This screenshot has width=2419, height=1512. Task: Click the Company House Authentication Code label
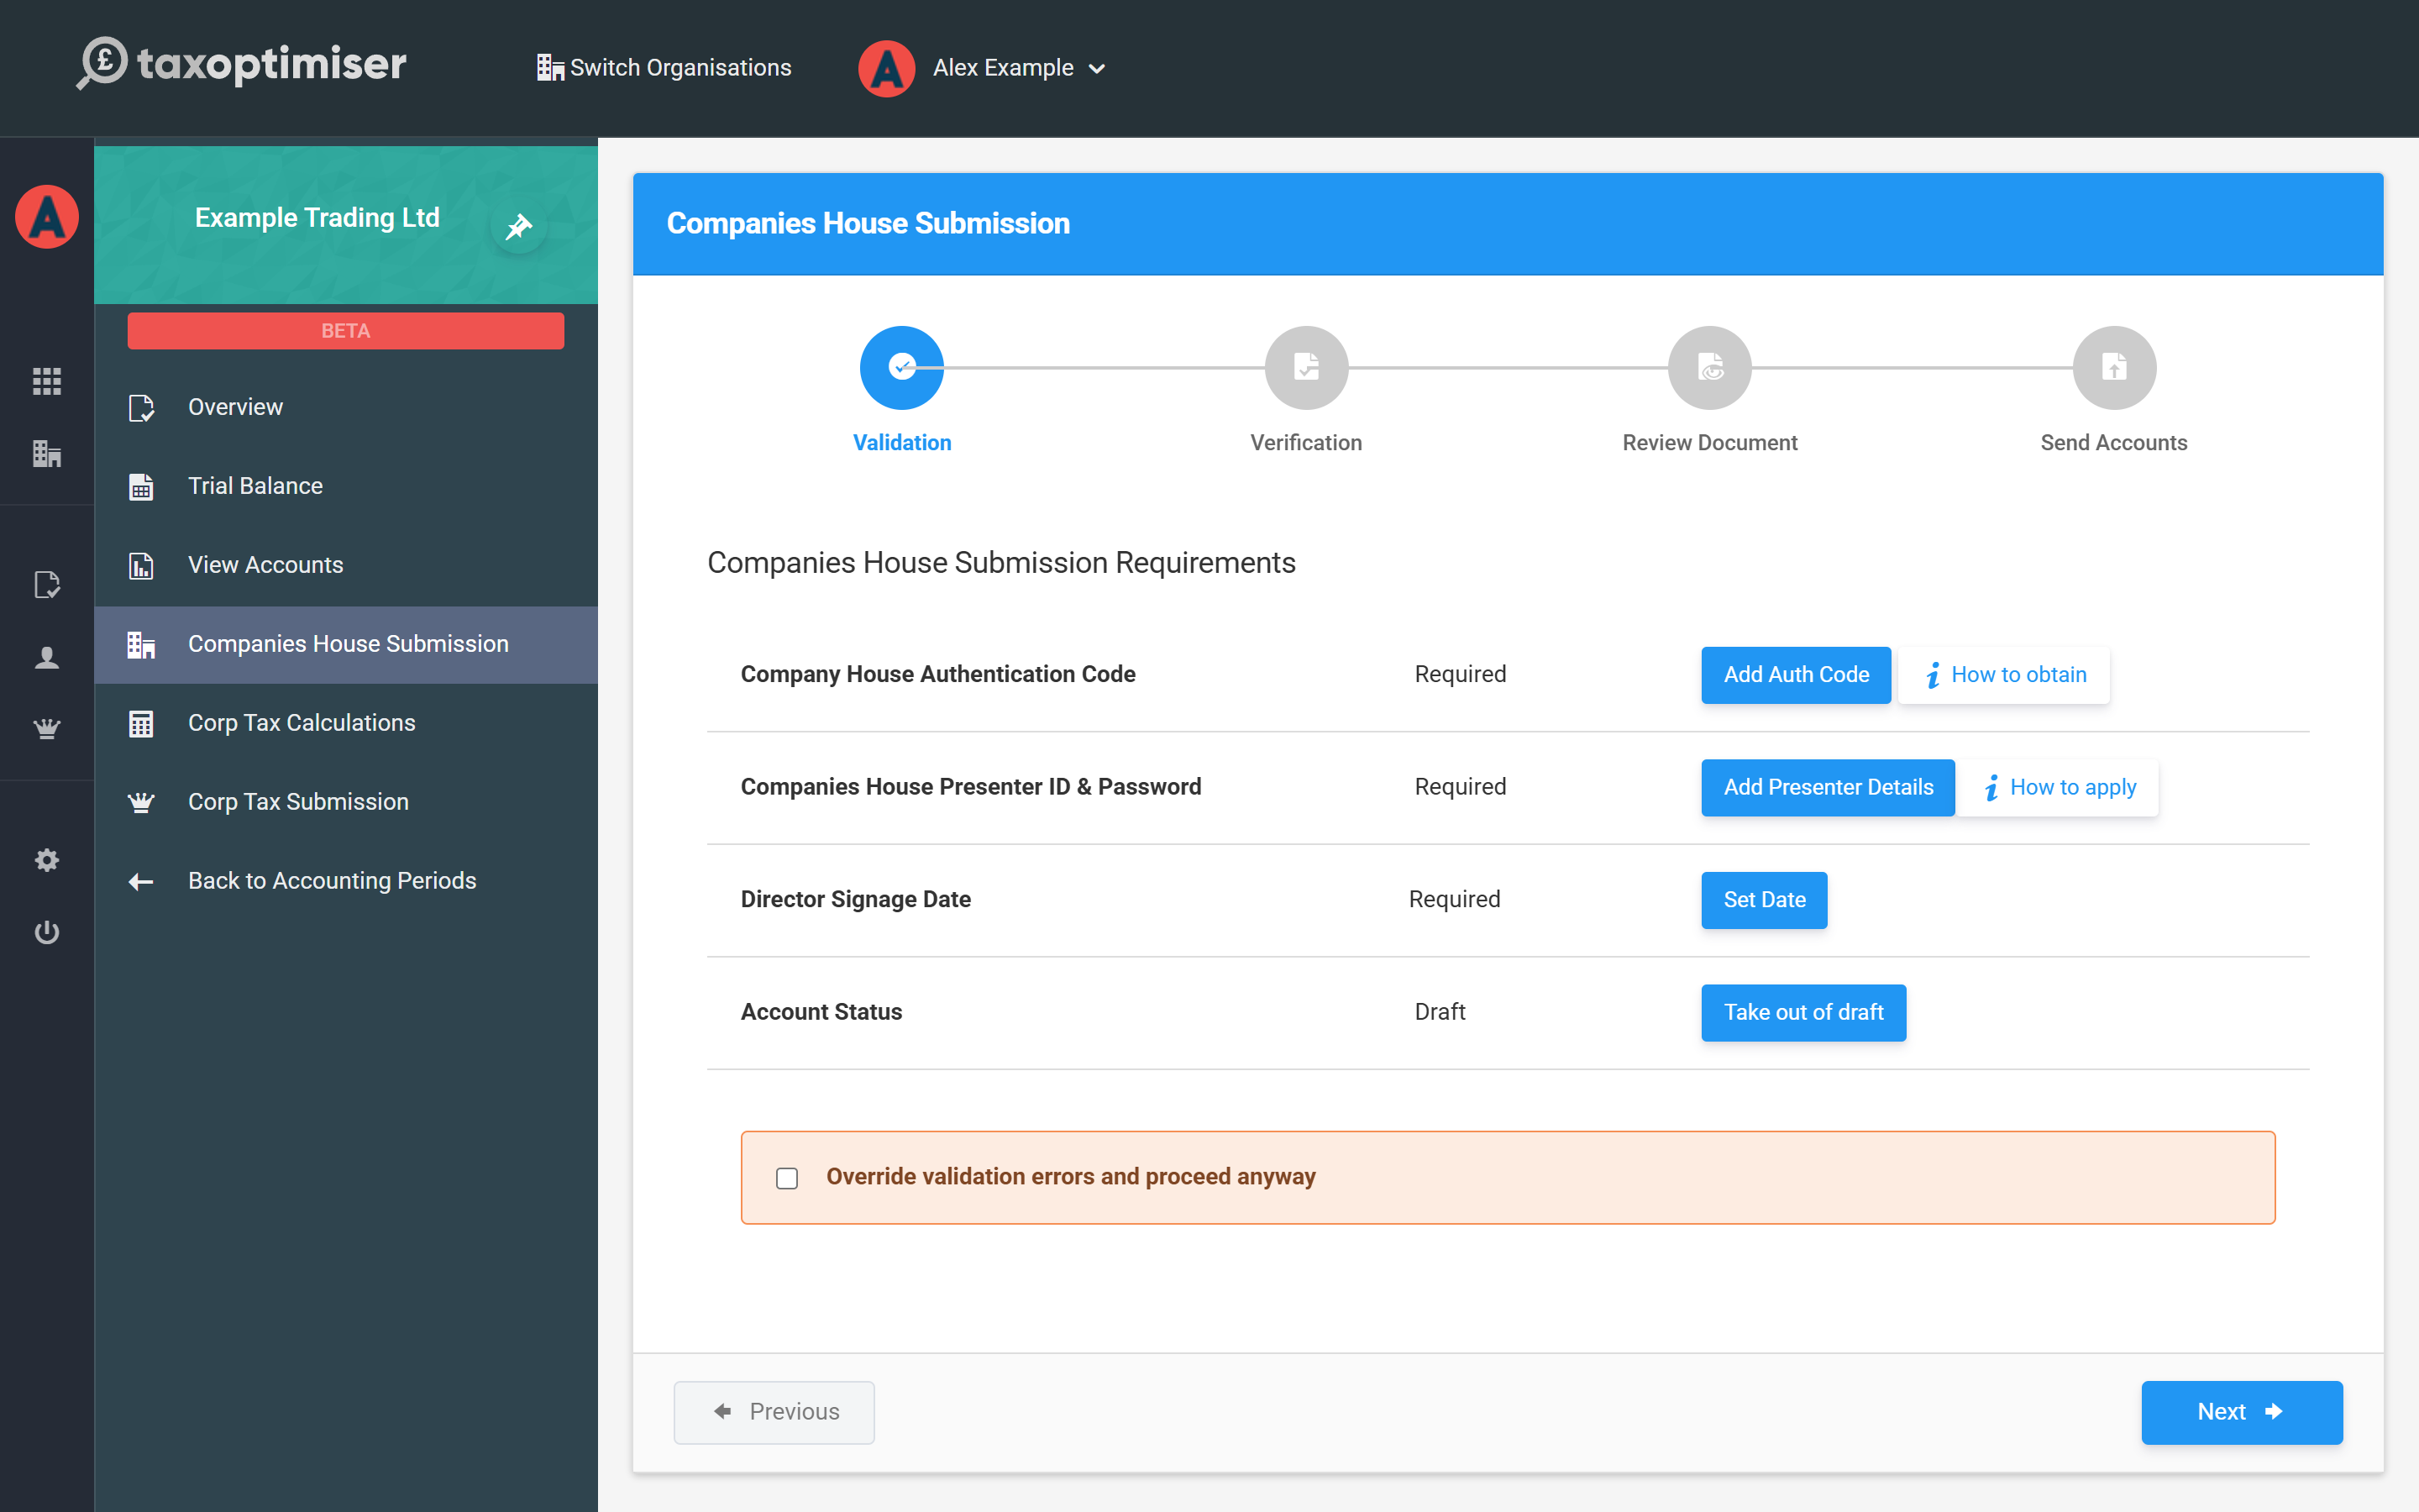[937, 674]
